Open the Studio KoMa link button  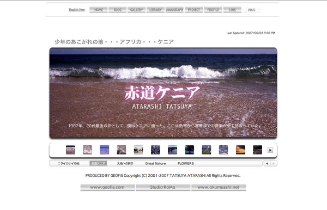pos(163,187)
